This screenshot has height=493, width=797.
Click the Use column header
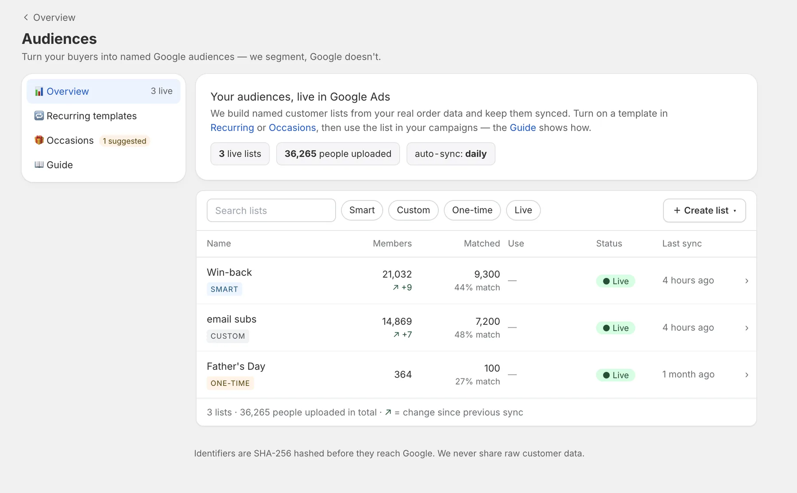click(x=516, y=243)
